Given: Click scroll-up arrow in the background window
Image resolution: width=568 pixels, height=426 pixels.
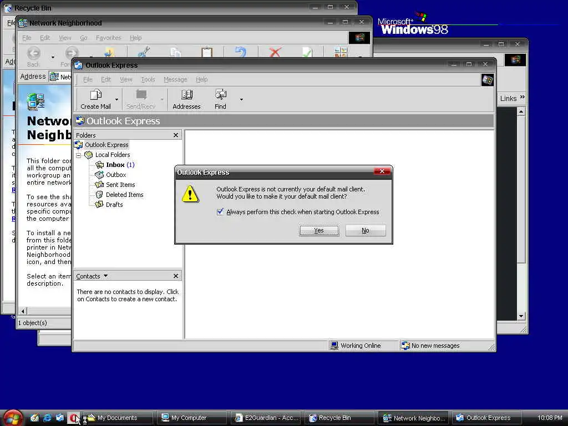Looking at the screenshot, I should point(521,111).
